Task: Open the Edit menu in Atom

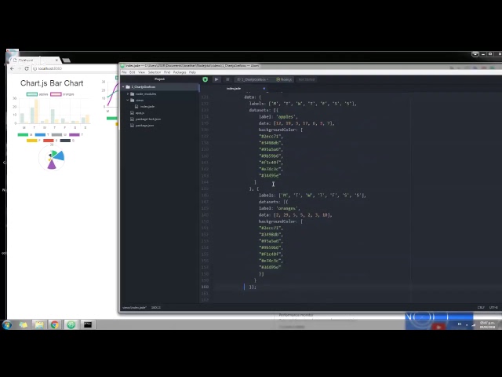Action: (132, 72)
